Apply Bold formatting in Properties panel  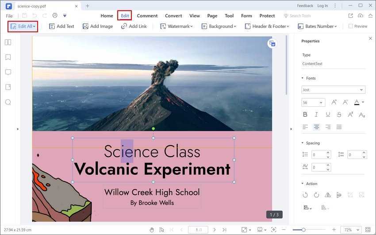coord(305,115)
